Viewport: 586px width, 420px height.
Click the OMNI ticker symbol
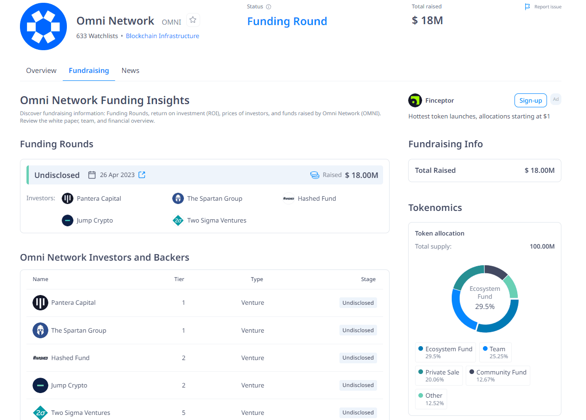(171, 22)
